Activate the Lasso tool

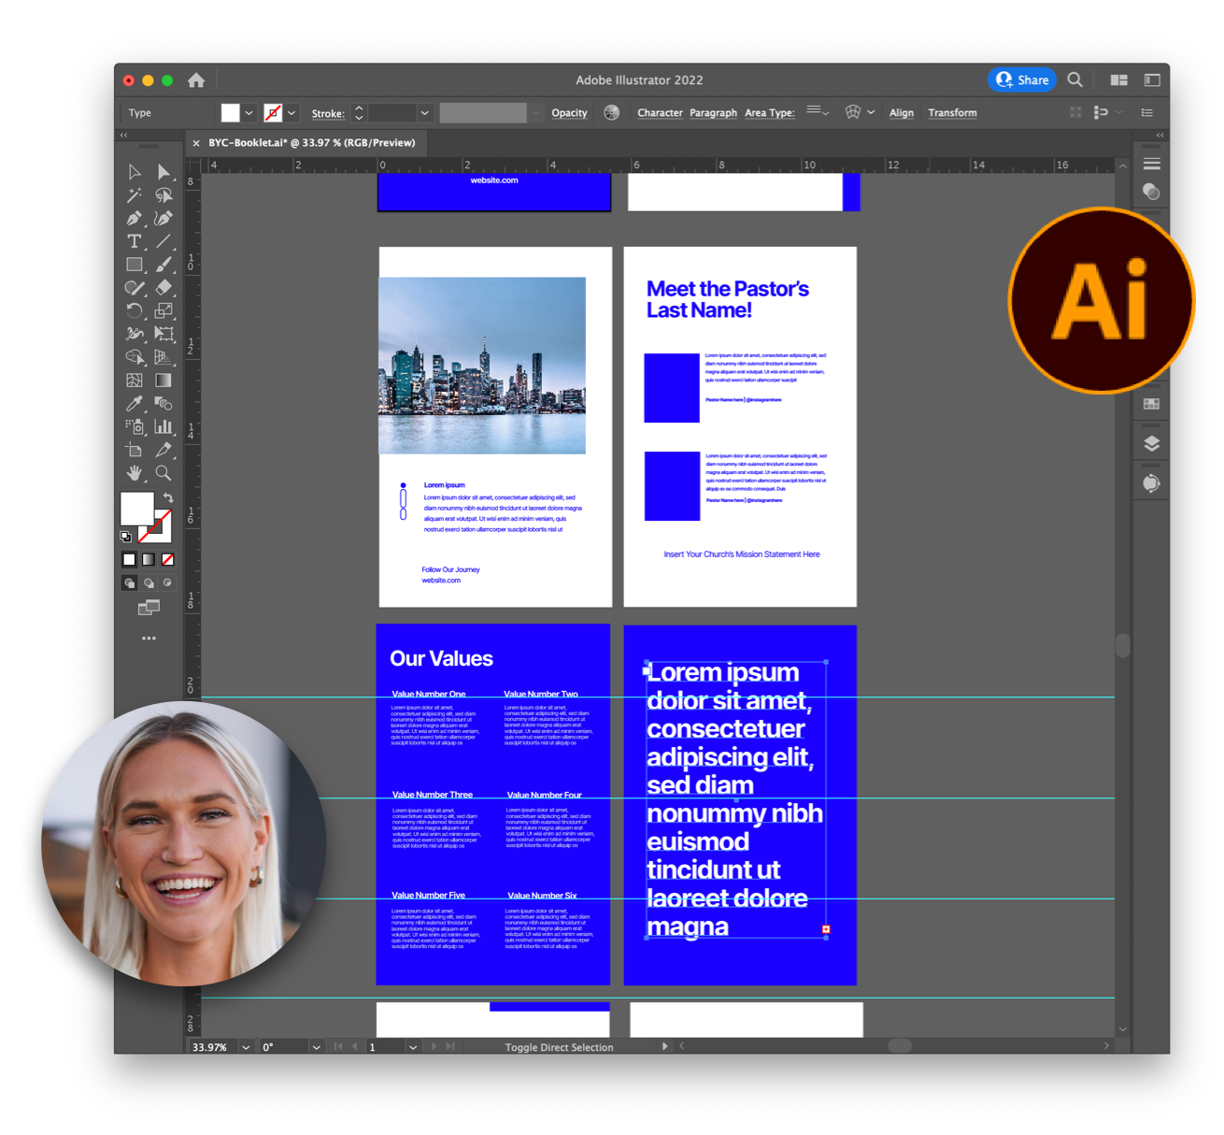pos(164,195)
